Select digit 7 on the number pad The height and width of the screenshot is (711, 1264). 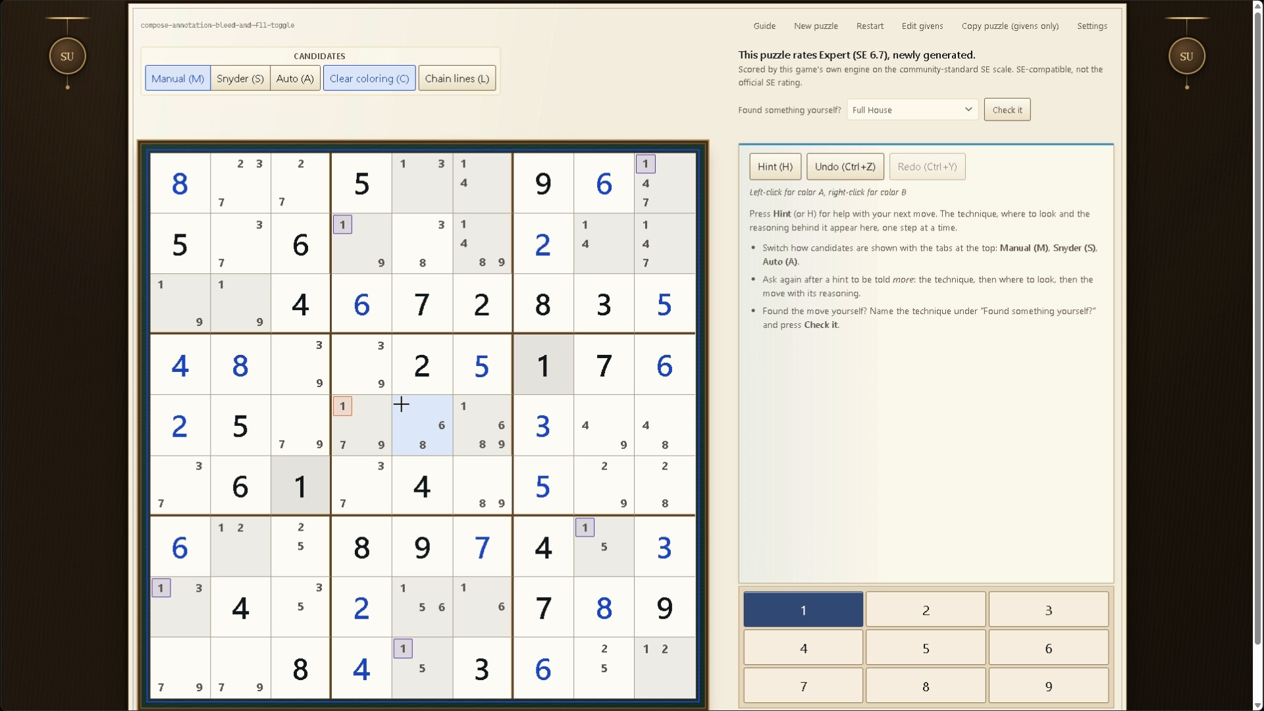(x=803, y=686)
